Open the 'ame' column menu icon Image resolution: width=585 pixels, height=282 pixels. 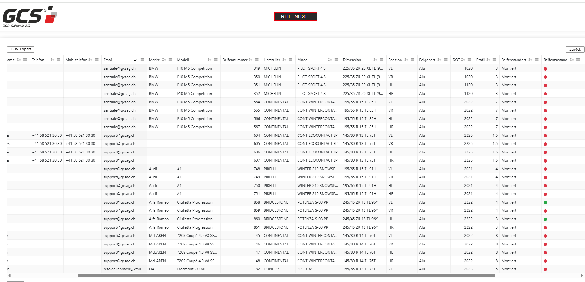(x=25, y=60)
